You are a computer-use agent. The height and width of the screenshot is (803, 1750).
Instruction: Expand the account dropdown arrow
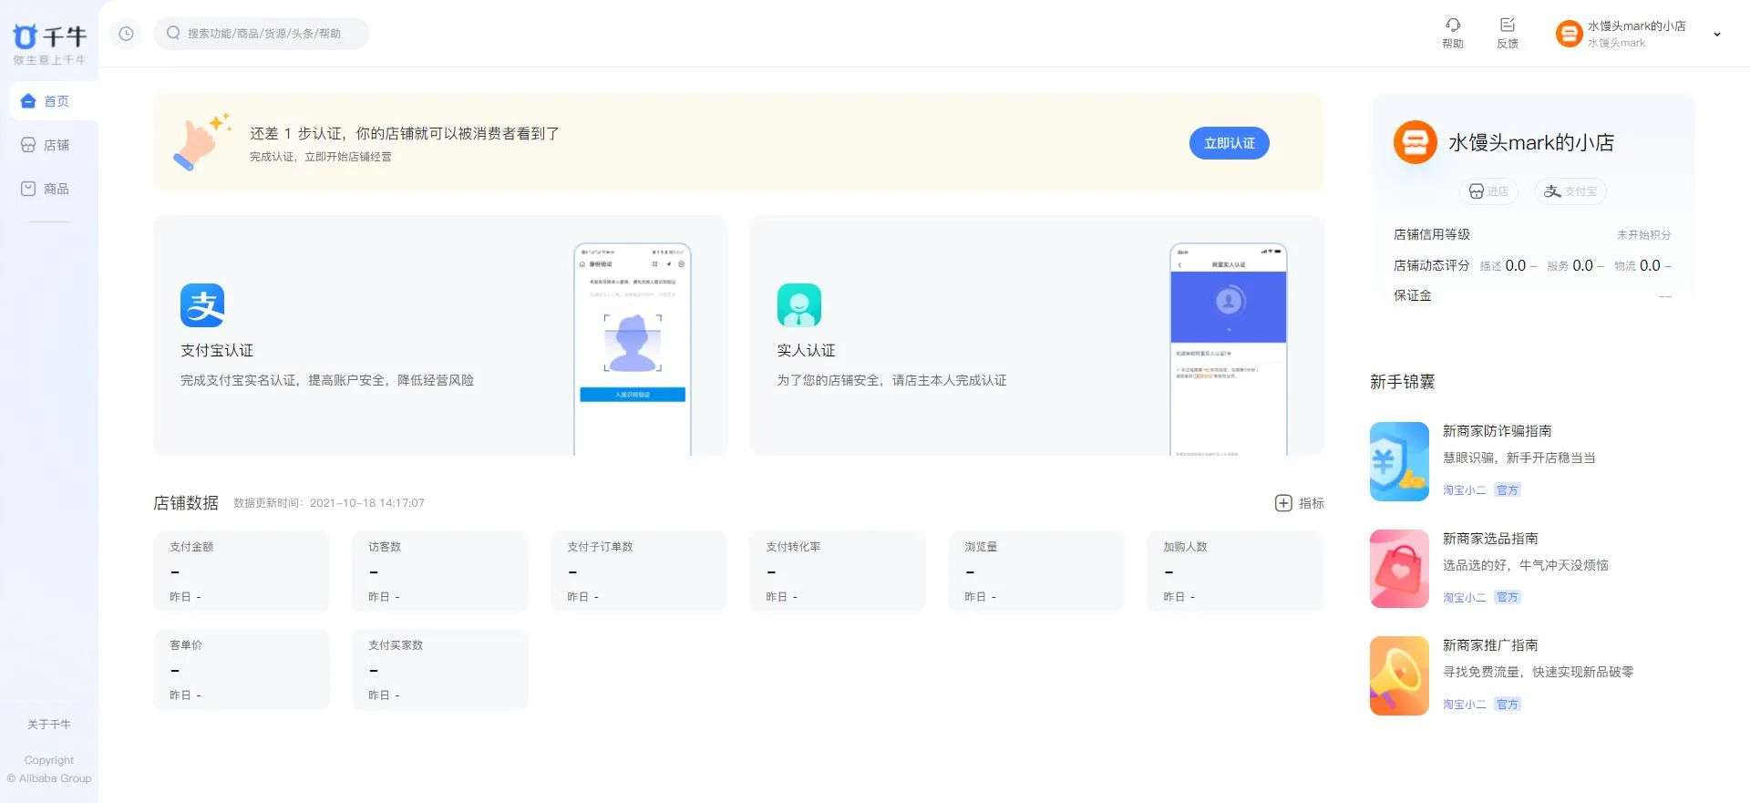click(1717, 35)
